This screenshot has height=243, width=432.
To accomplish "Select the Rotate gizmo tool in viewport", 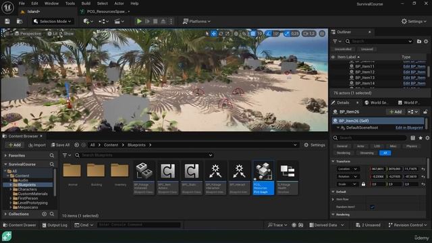I will [221, 34].
